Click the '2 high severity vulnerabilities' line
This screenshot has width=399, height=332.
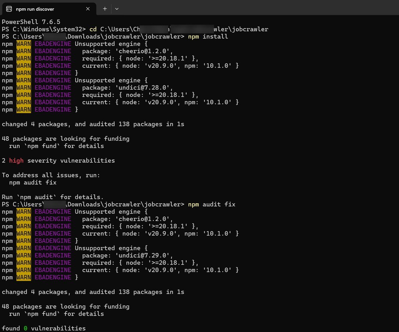(58, 161)
